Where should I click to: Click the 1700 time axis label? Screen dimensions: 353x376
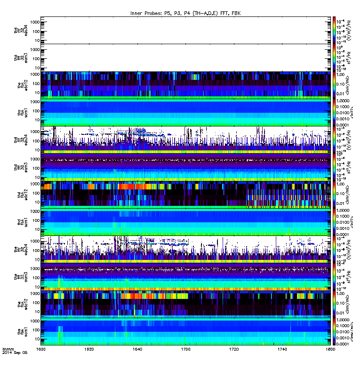185,349
